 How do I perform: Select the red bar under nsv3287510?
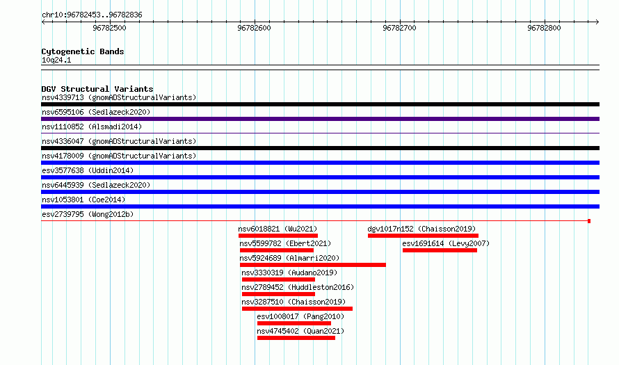(297, 309)
